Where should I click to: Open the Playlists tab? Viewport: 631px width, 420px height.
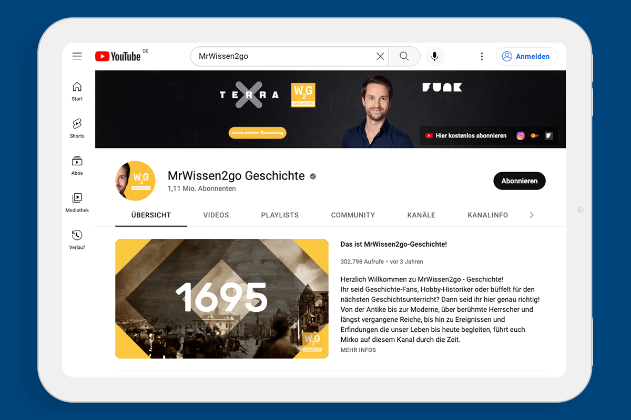point(280,215)
